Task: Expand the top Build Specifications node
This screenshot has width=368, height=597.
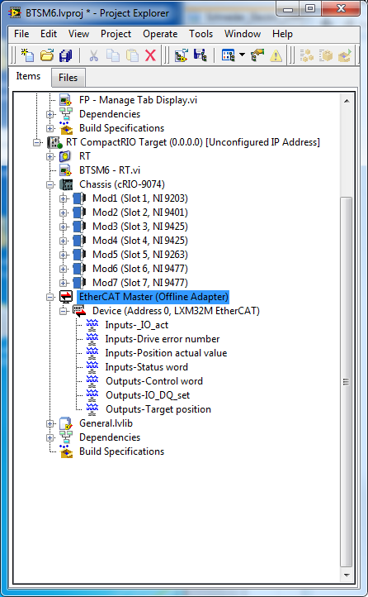Action: [50, 129]
